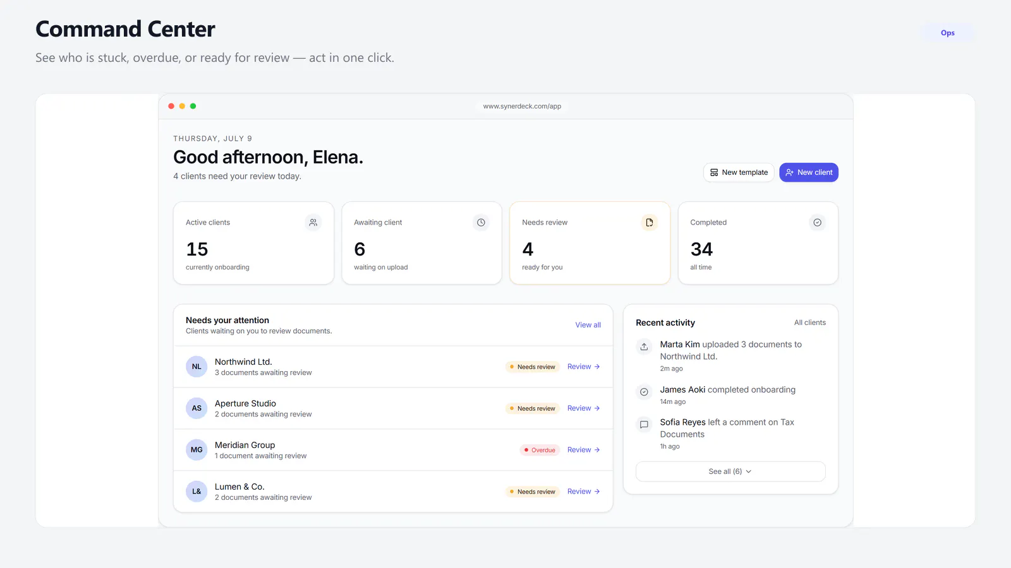Viewport: 1011px width, 568px height.
Task: Click the '14m ago' timestamp
Action: click(x=673, y=401)
